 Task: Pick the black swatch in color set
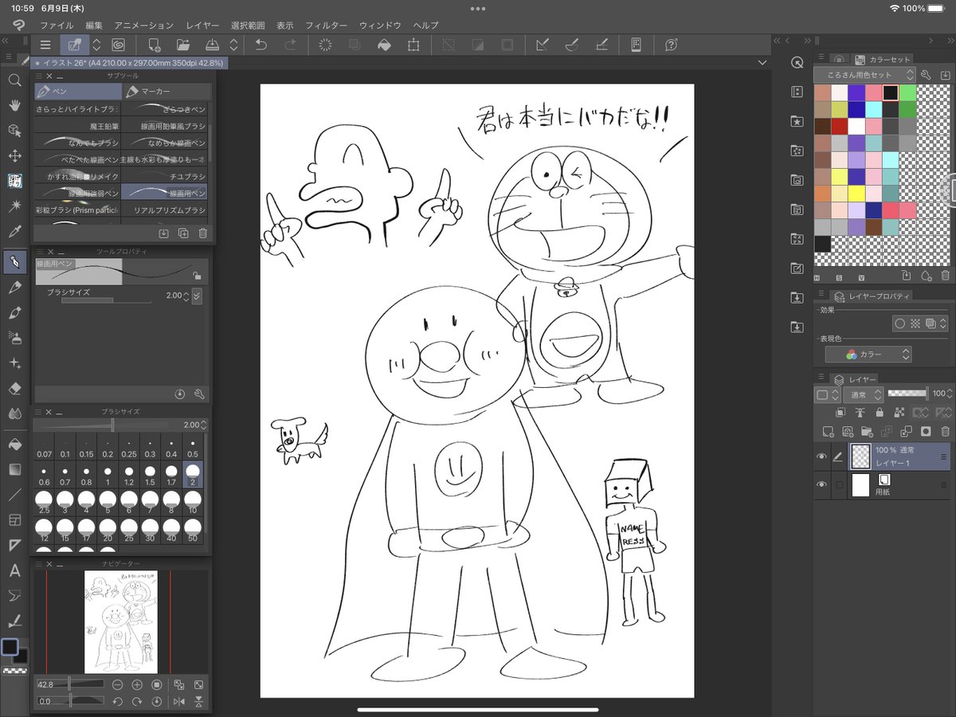[891, 92]
